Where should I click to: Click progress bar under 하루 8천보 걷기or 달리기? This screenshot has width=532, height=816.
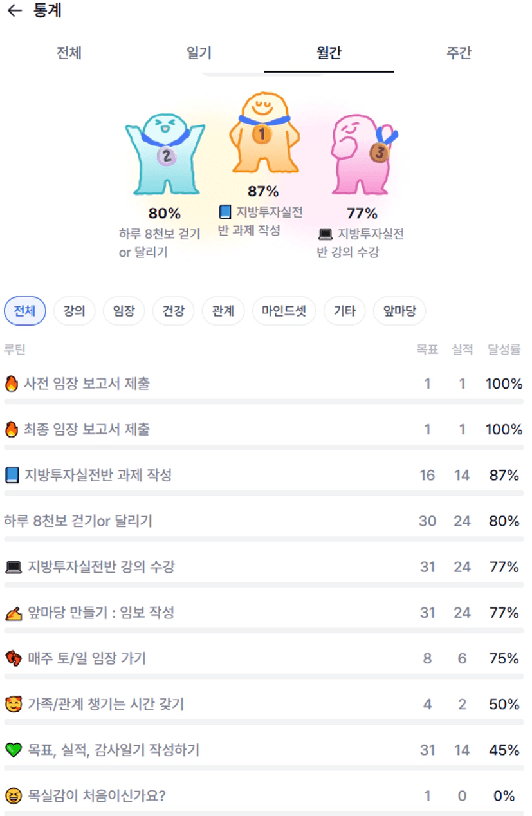click(x=264, y=539)
